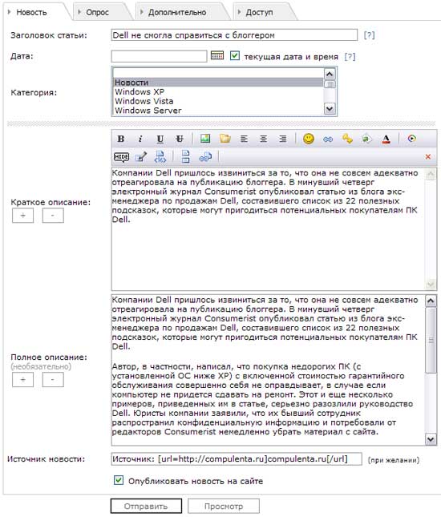Toggle the current date and time checkbox
441x517 pixels.
pyautogui.click(x=234, y=56)
